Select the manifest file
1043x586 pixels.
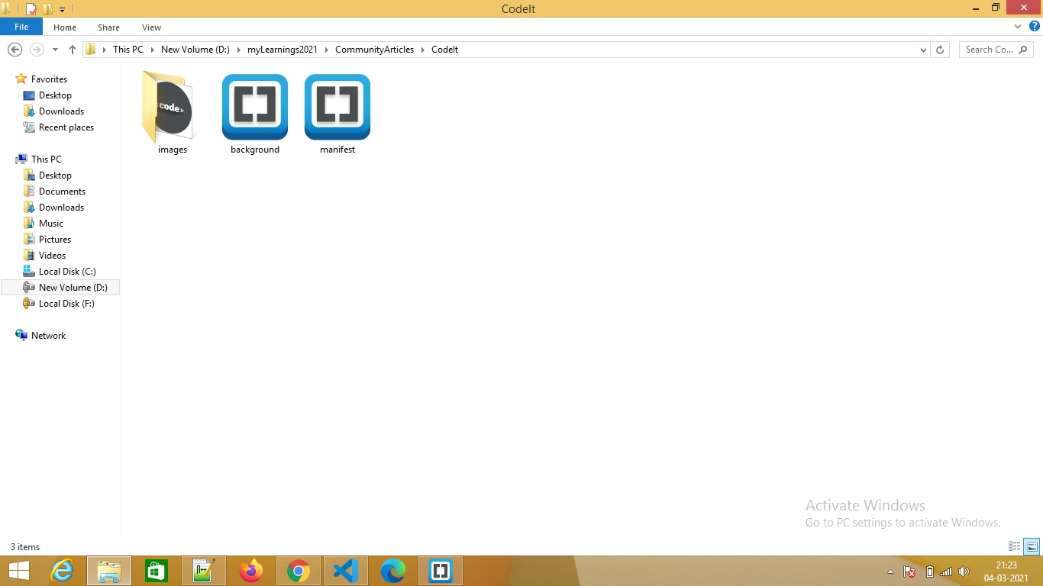(337, 114)
